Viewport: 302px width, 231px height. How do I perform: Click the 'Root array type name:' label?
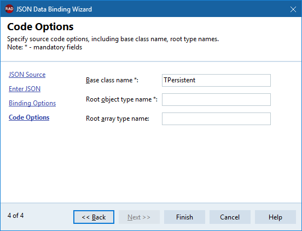[x=118, y=119]
